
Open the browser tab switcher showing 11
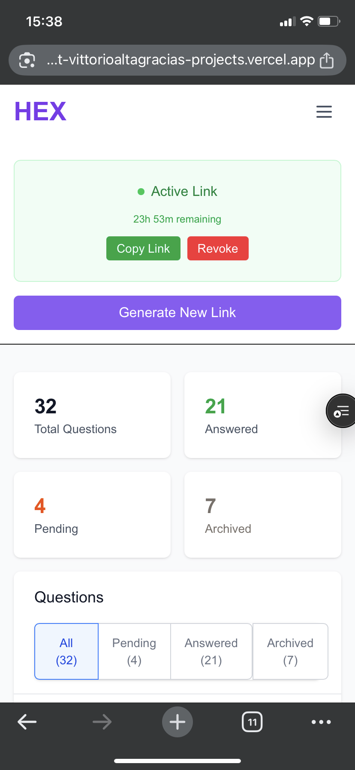point(252,722)
